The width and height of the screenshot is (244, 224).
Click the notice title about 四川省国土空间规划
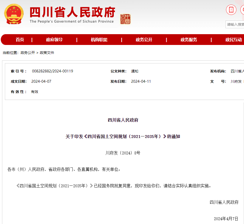point(122,136)
